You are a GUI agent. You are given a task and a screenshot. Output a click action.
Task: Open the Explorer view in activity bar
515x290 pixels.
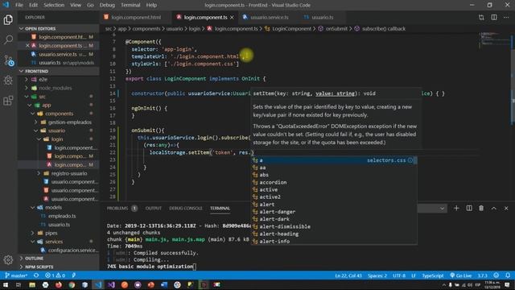coord(8,19)
